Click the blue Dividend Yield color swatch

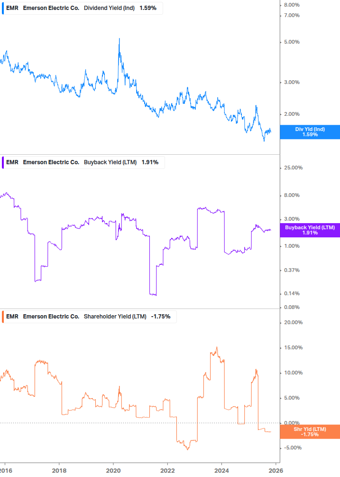(3, 8)
